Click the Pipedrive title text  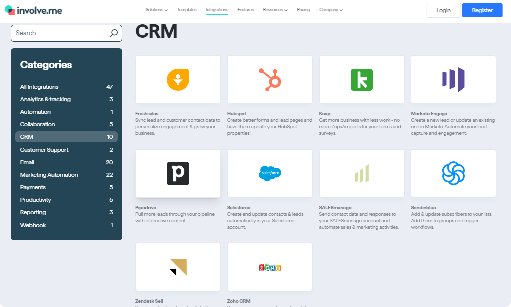point(146,208)
